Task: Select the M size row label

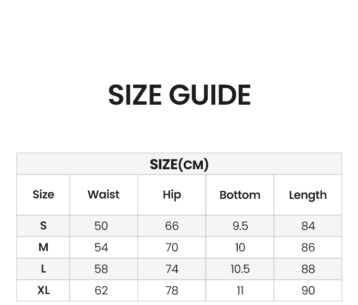Action: click(43, 247)
